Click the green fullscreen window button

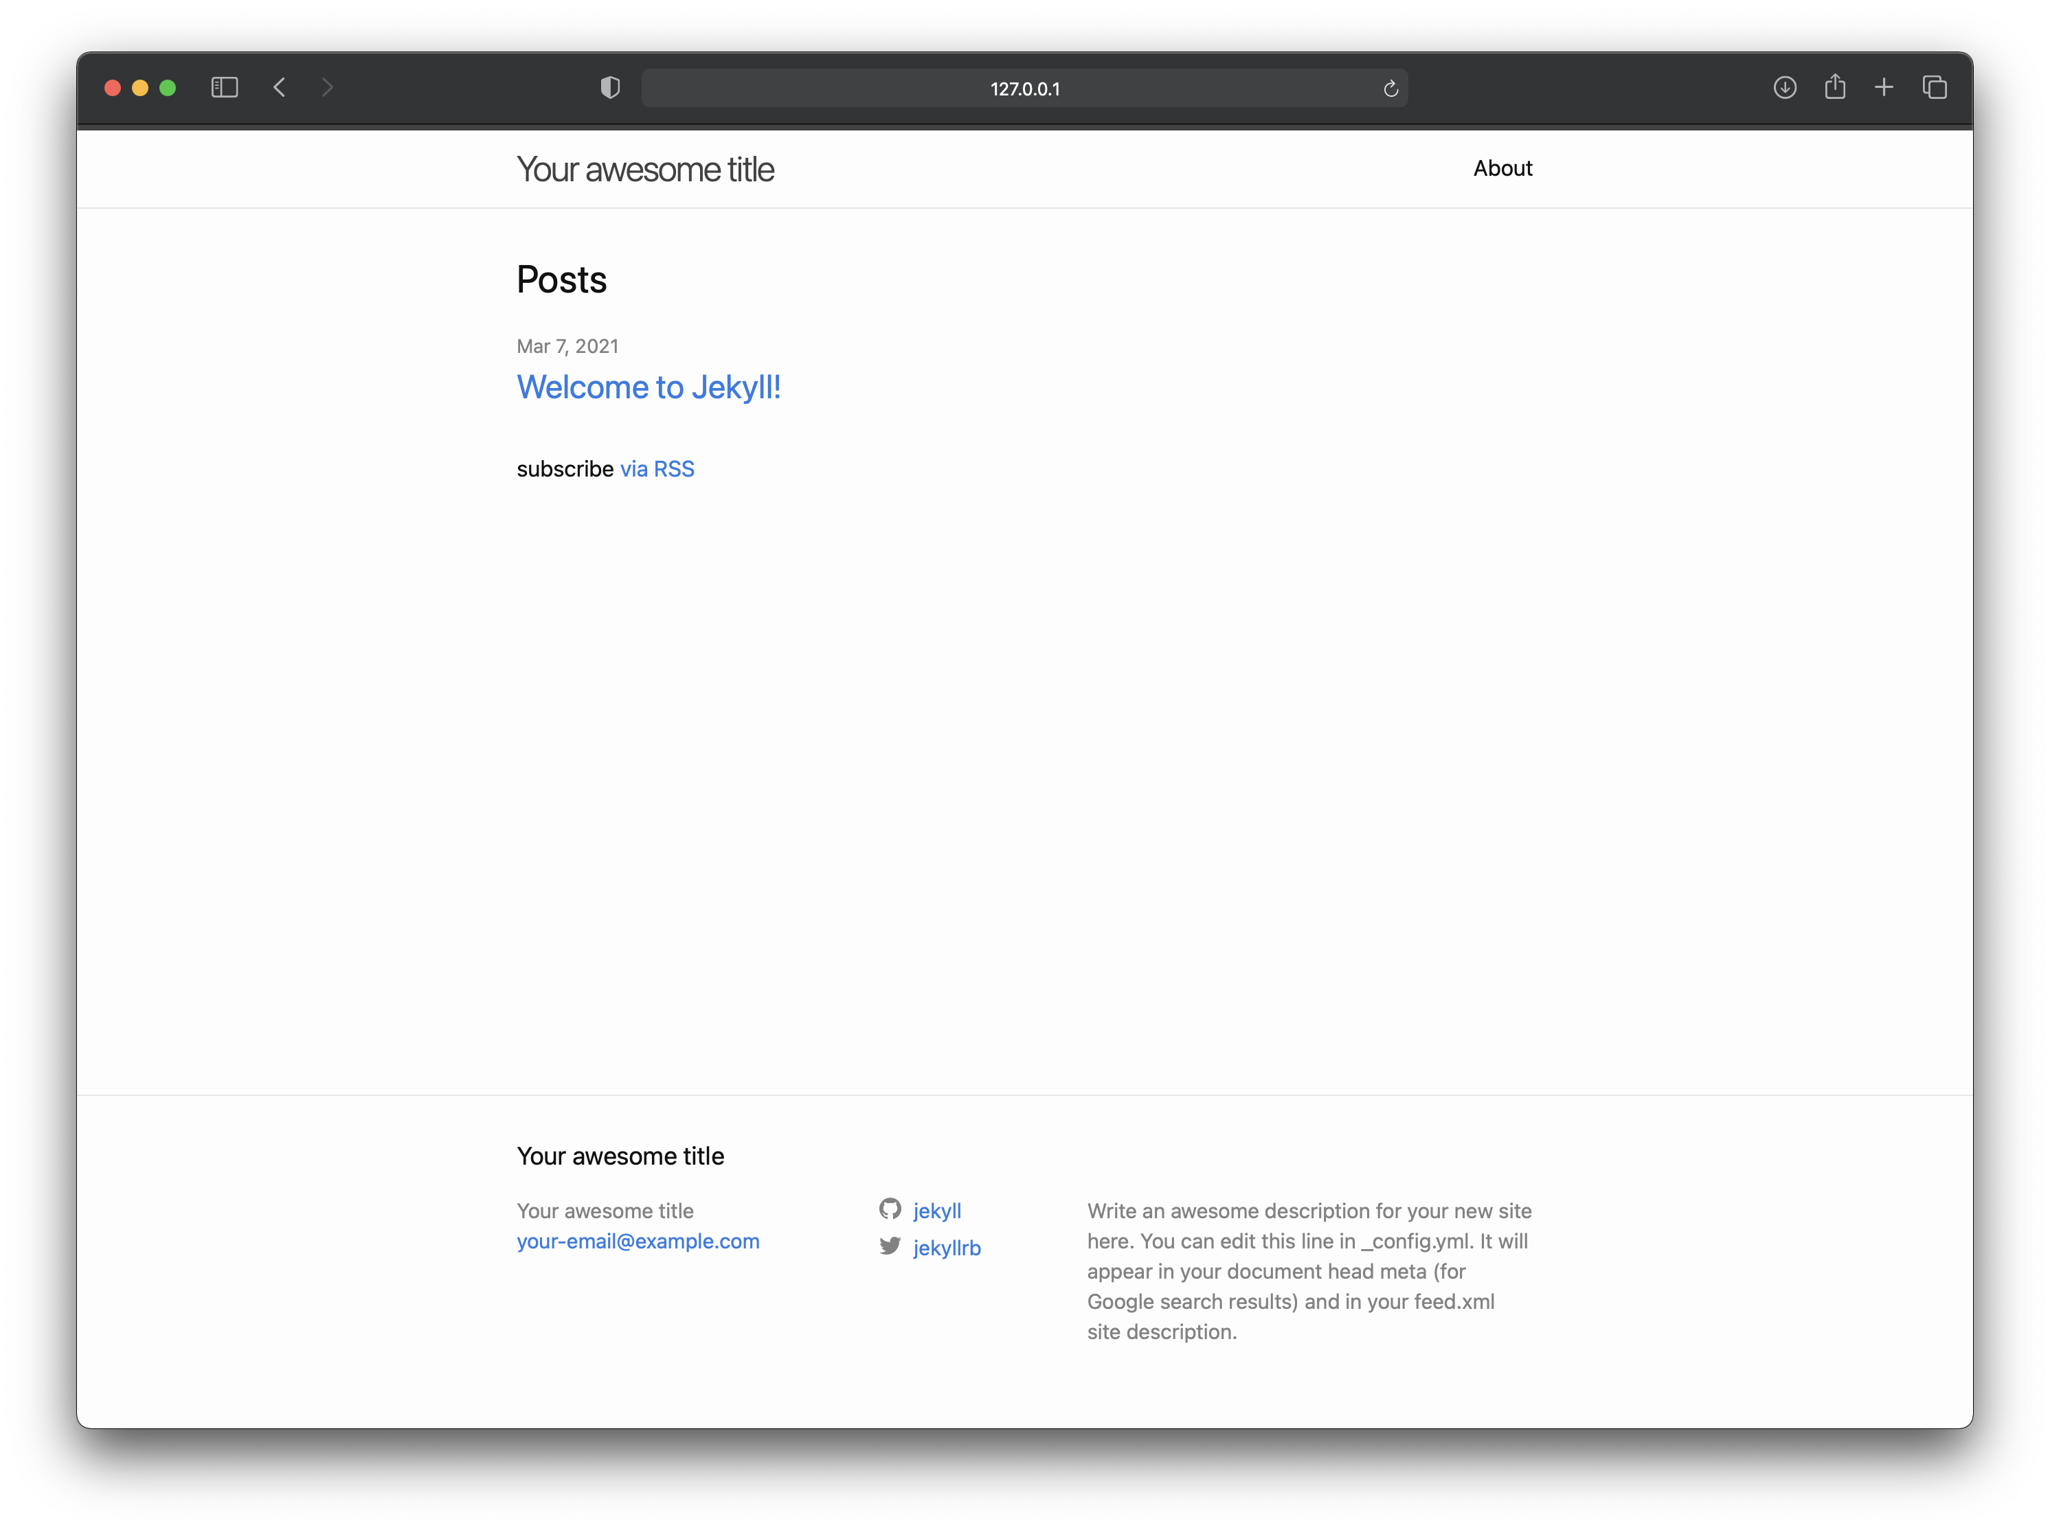coord(168,88)
